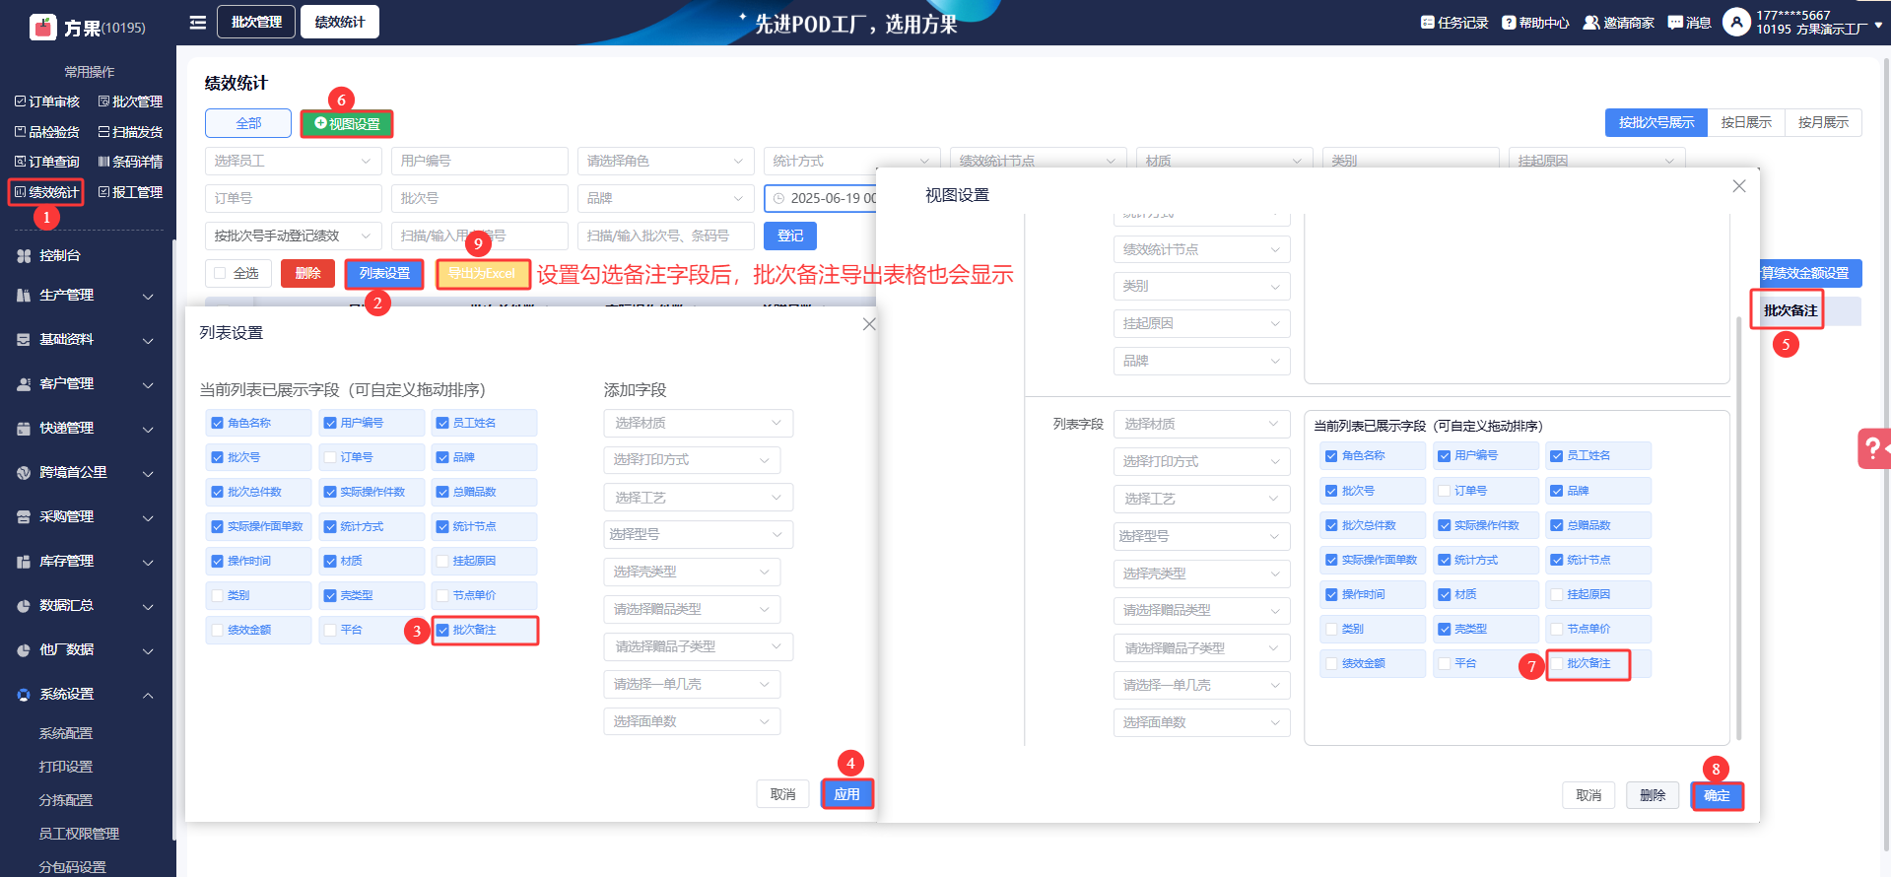The image size is (1891, 877).
Task: Uncheck 用户编号 in 视图设置 dialog
Action: click(x=1444, y=455)
